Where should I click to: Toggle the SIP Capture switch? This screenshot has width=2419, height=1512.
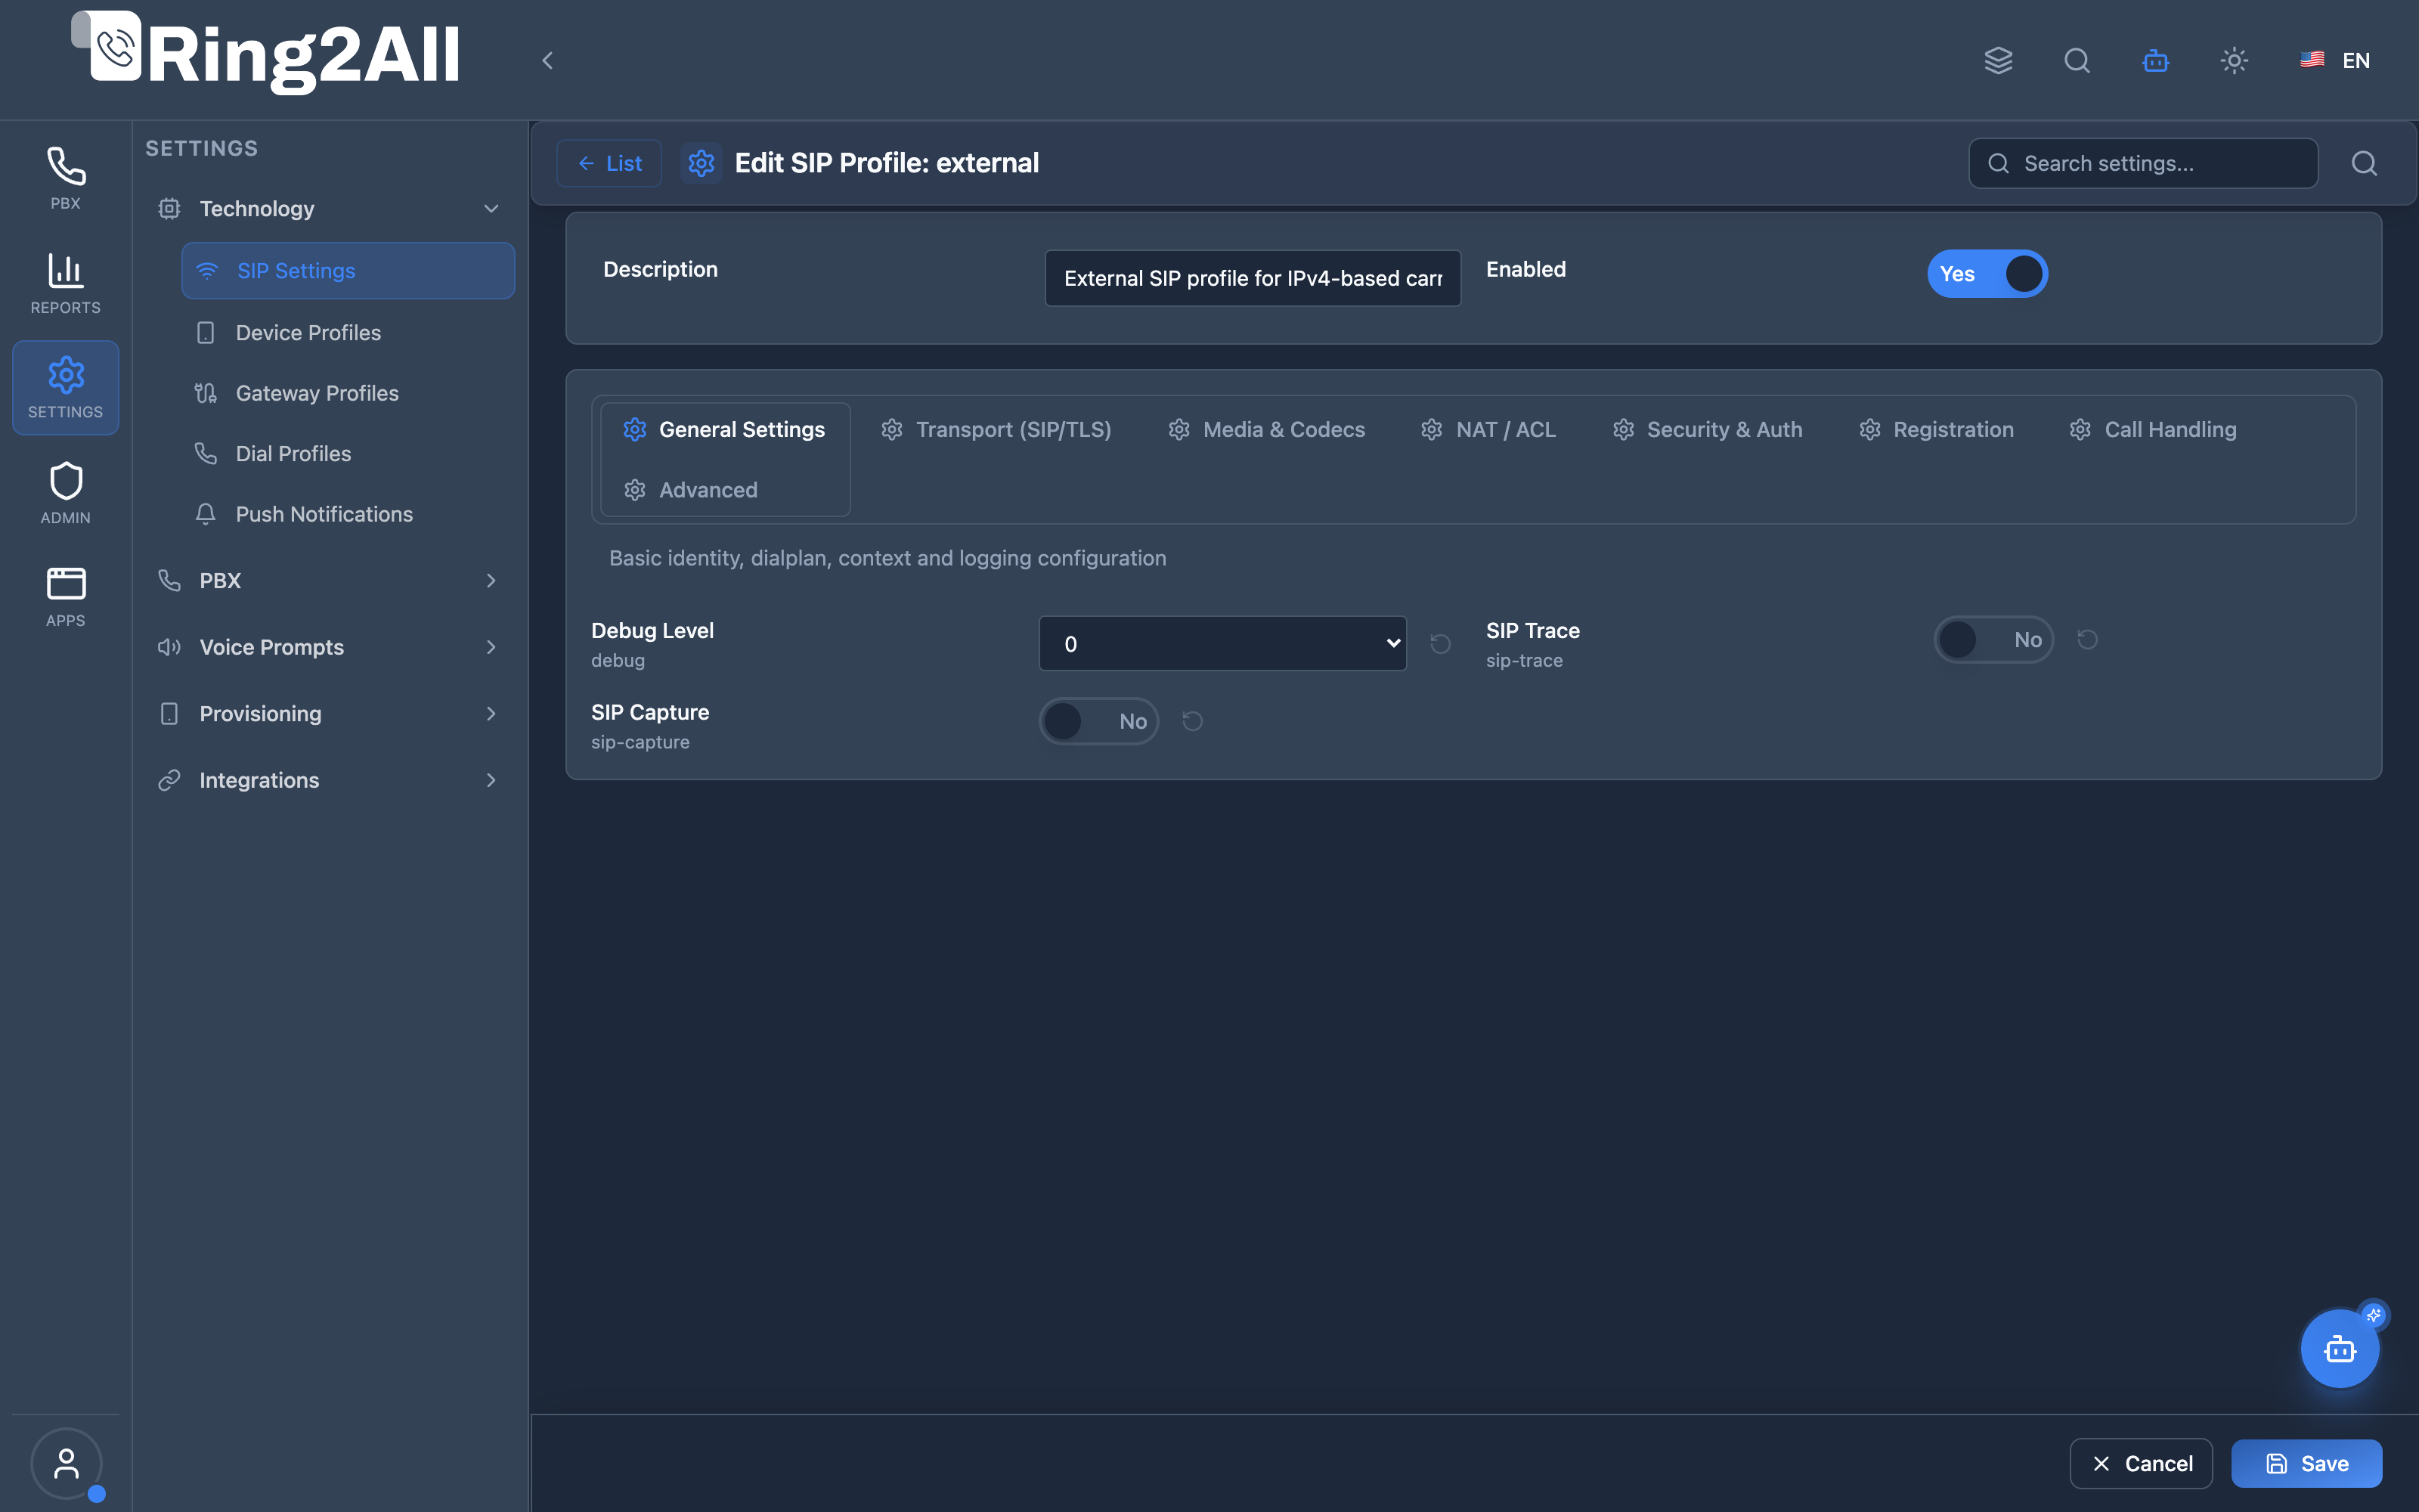tap(1098, 721)
